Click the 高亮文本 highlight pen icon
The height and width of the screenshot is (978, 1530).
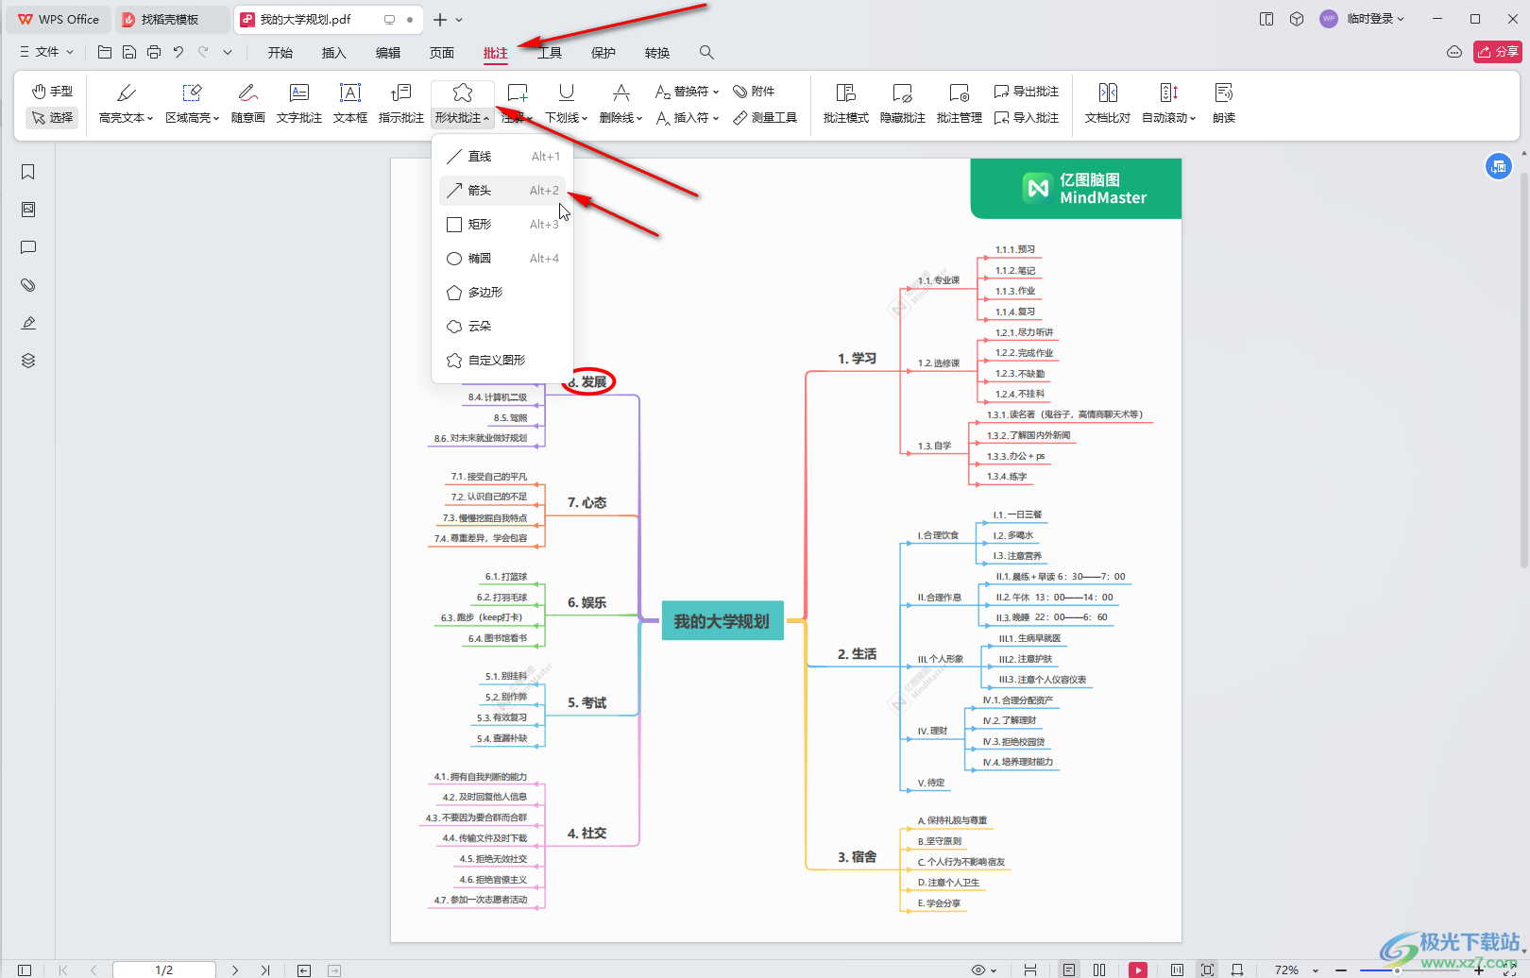tap(126, 93)
